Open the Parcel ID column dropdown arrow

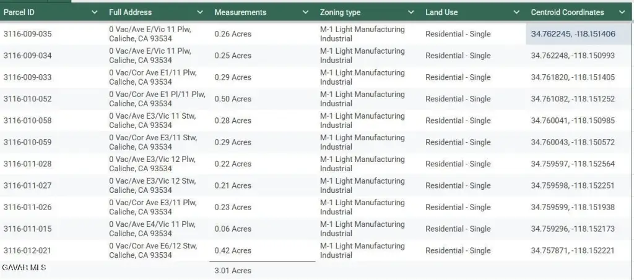click(95, 12)
